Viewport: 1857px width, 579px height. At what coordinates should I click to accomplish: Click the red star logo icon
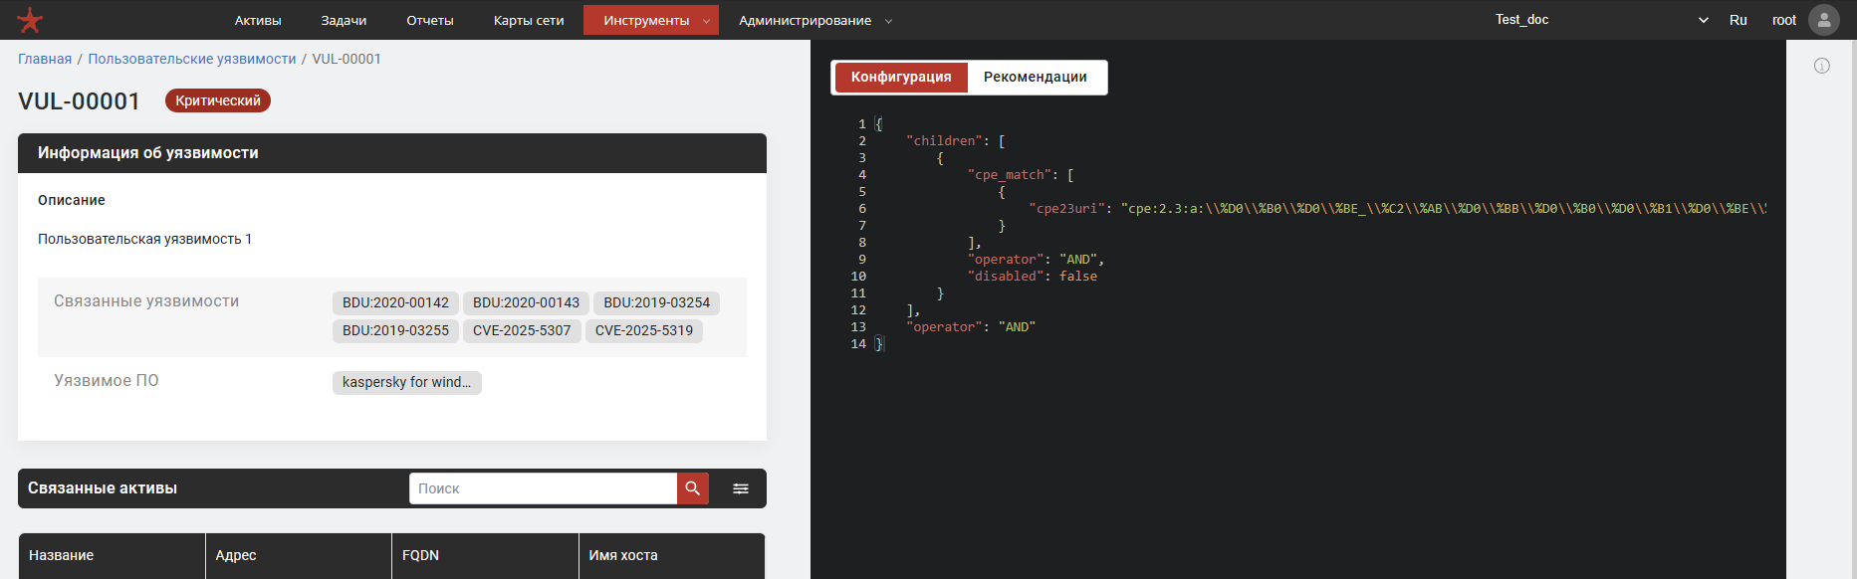(30, 20)
